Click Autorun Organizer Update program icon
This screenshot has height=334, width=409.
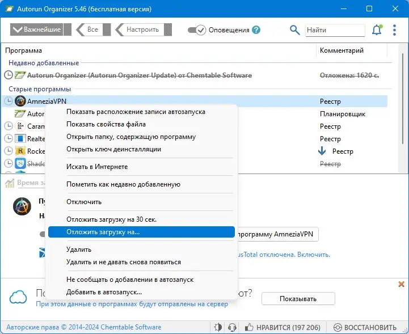click(20, 75)
